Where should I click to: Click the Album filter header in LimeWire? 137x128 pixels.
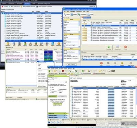pos(72,49)
